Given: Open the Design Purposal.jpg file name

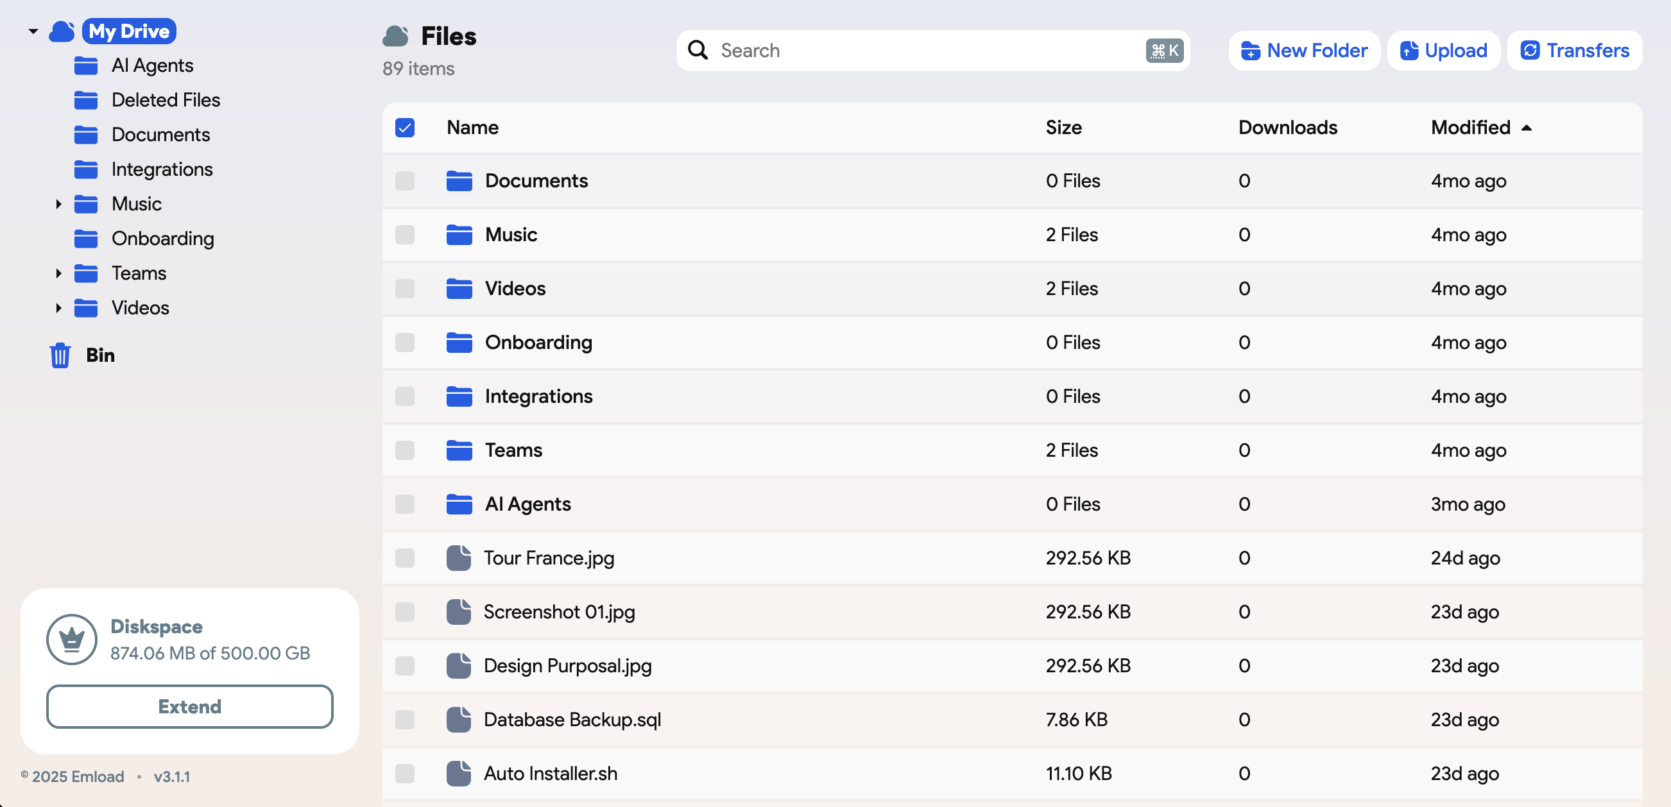Looking at the screenshot, I should pos(568,666).
